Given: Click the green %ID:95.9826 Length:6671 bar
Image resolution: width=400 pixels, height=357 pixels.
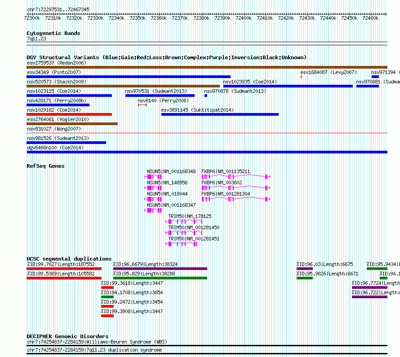Looking at the screenshot, I should (x=305, y=278).
